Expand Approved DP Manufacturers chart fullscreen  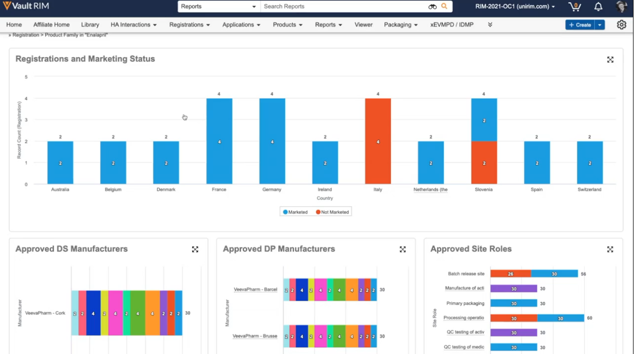click(402, 249)
